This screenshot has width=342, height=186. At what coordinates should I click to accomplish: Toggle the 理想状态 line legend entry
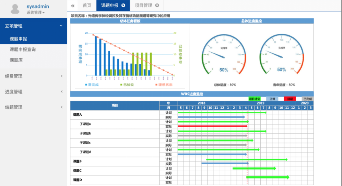click(164, 85)
